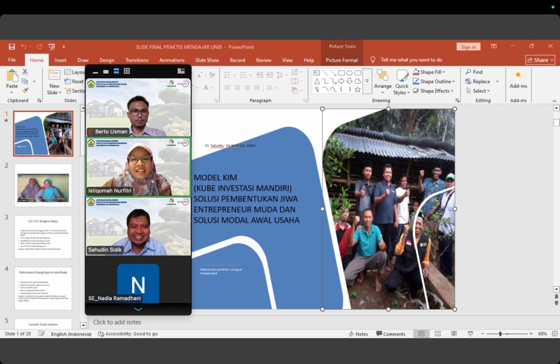Switch to Slide Sorter view icon

(438, 334)
